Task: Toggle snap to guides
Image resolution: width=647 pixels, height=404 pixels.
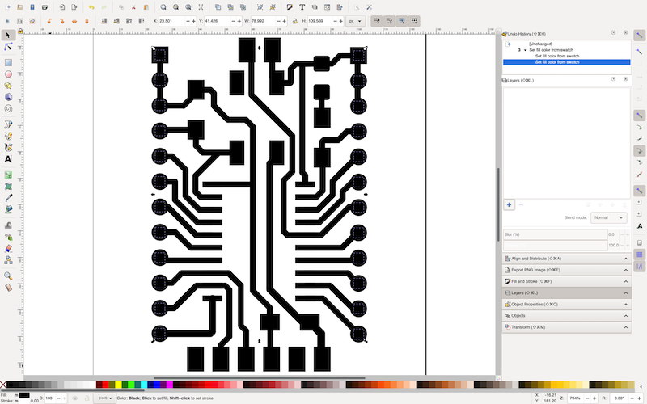Action: click(639, 267)
